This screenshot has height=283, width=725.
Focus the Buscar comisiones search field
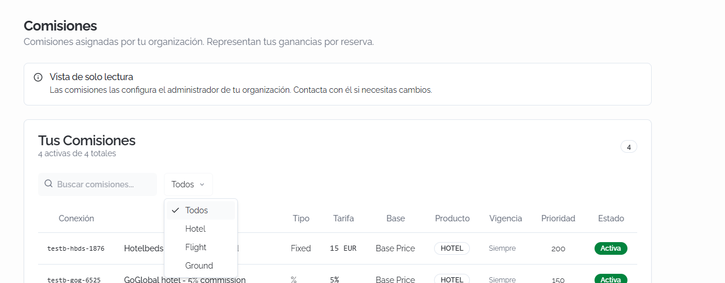(98, 184)
